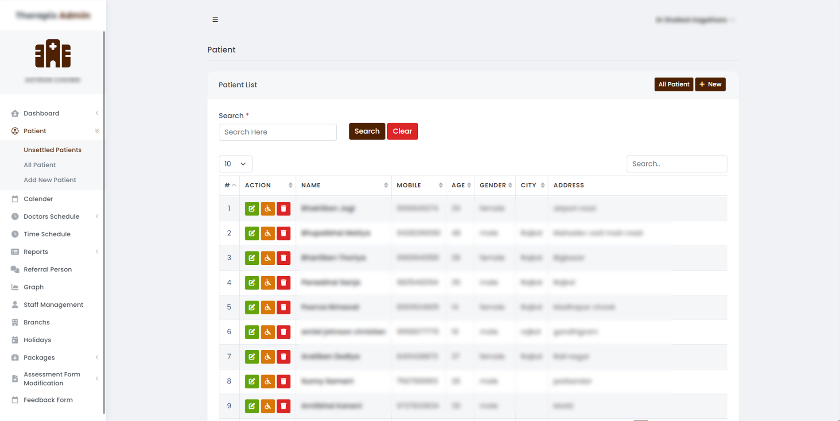The height and width of the screenshot is (421, 840).
Task: Focus the Search Here input field
Action: pos(277,132)
